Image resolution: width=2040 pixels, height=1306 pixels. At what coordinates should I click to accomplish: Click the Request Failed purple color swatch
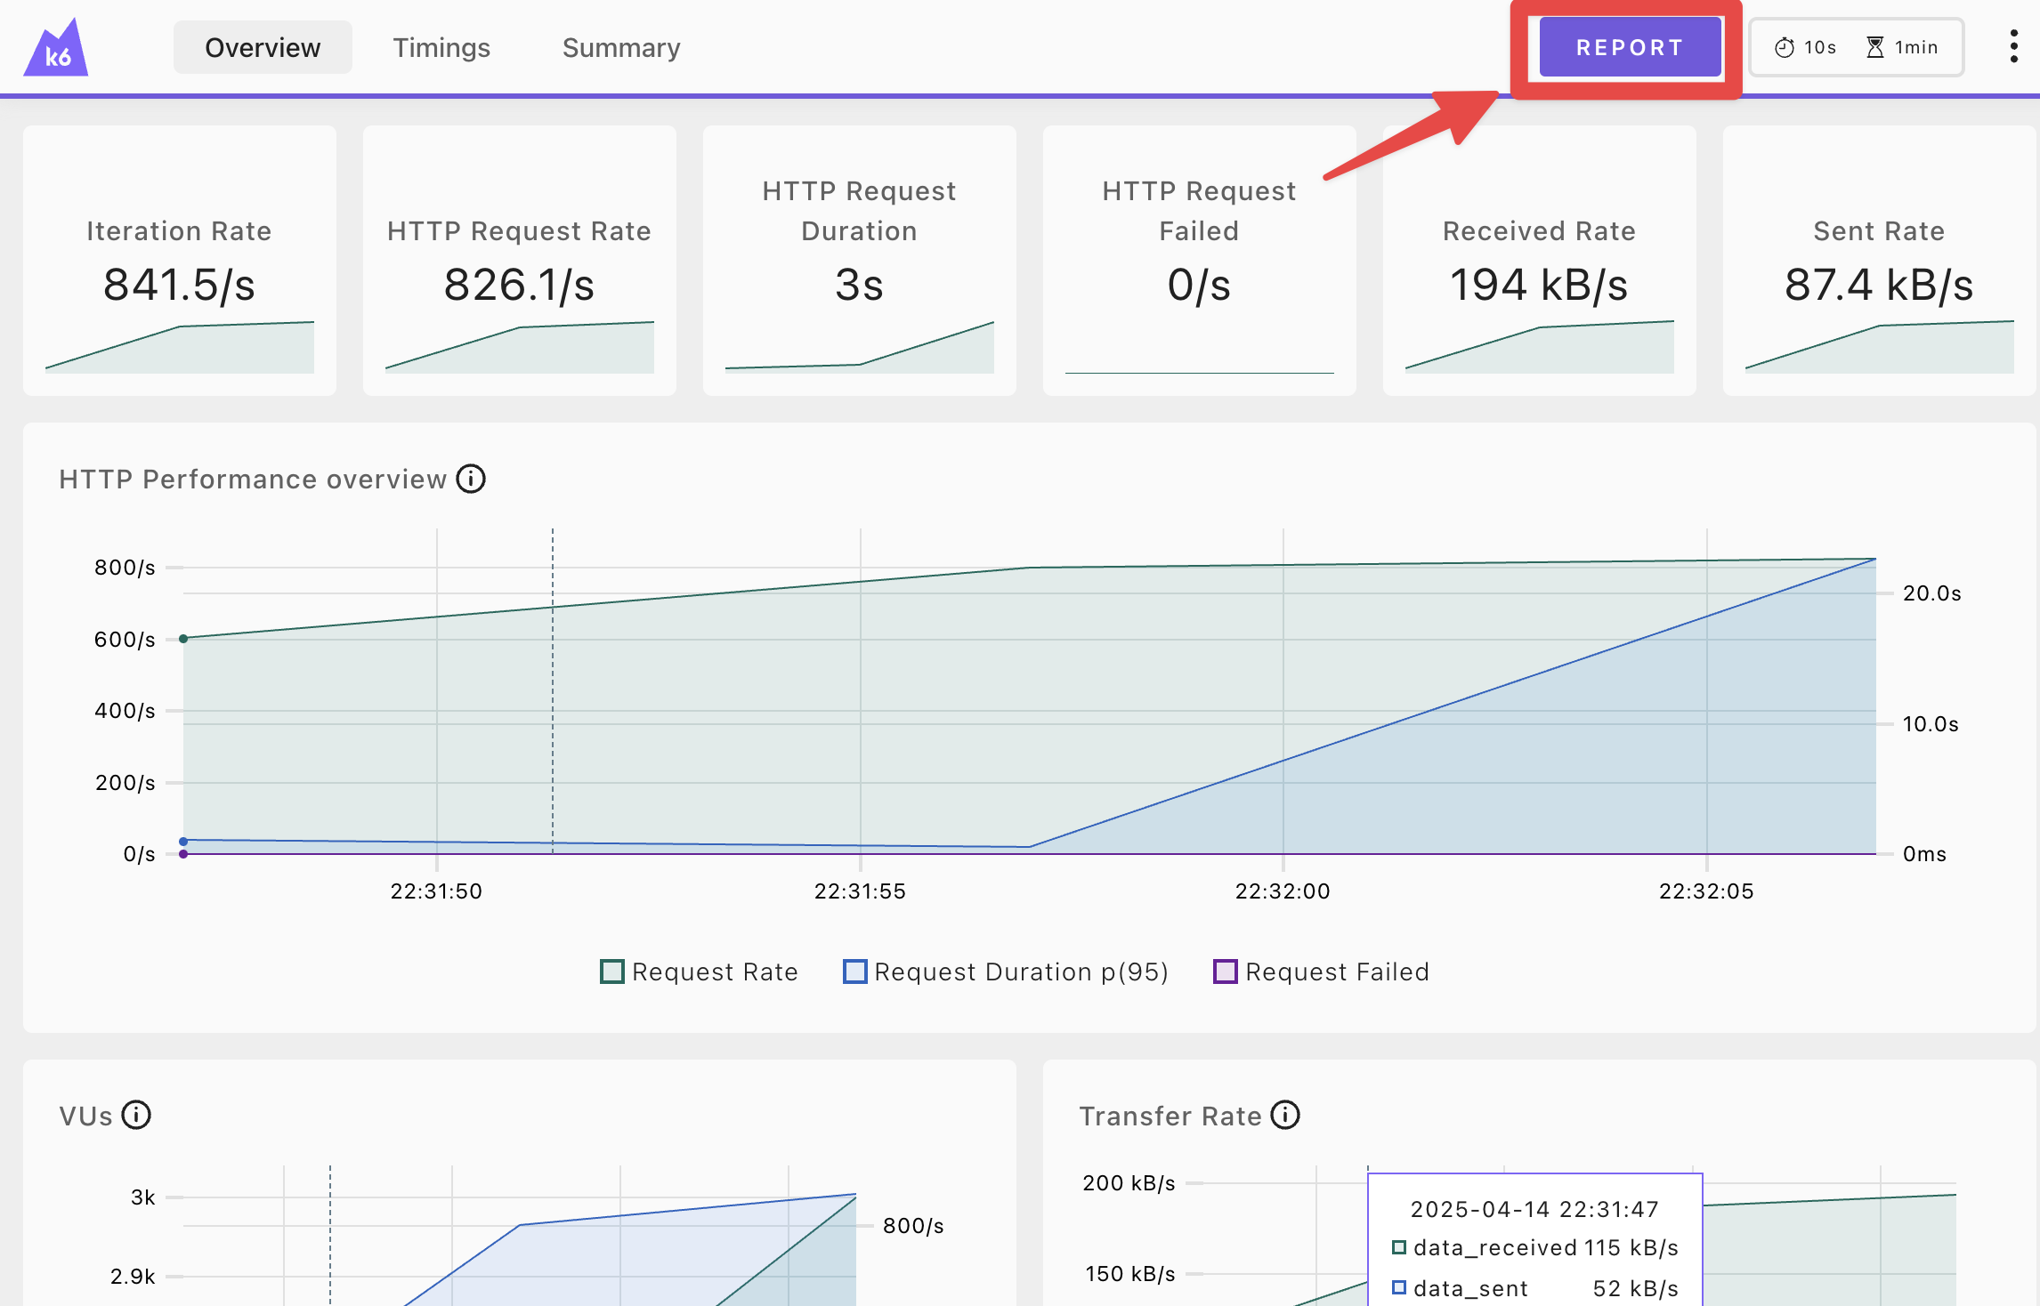click(x=1226, y=971)
